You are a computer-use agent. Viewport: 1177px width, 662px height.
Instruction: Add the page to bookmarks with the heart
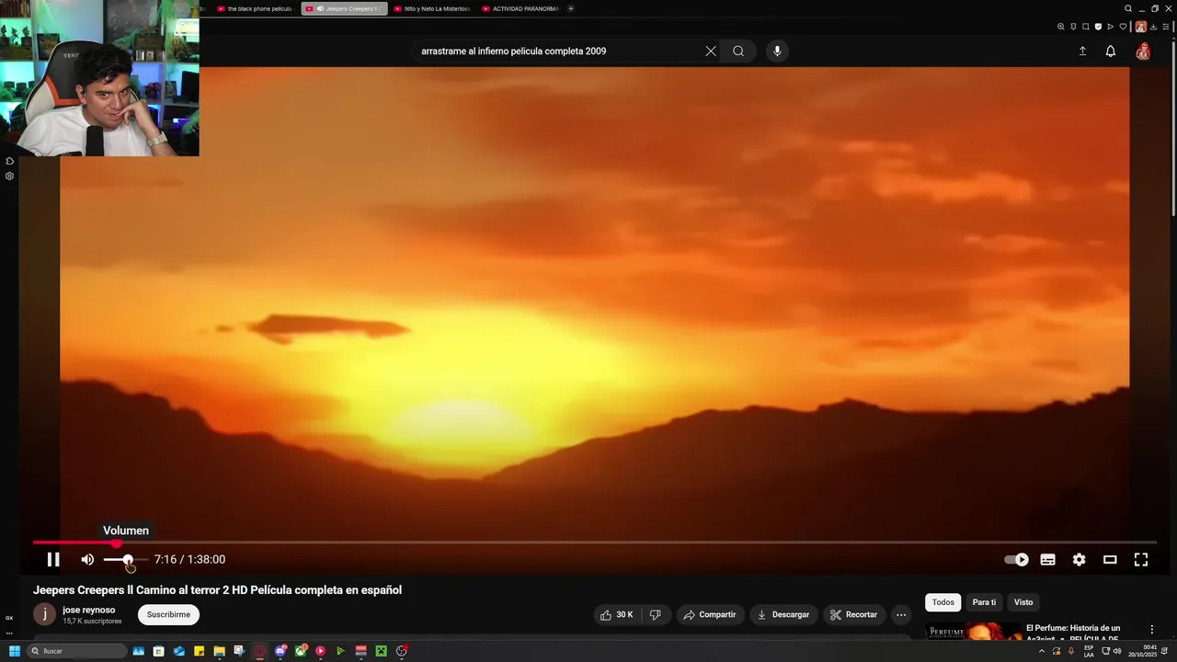[1123, 27]
